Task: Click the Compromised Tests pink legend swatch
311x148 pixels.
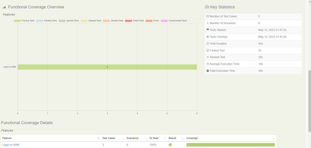Action: click(x=164, y=21)
